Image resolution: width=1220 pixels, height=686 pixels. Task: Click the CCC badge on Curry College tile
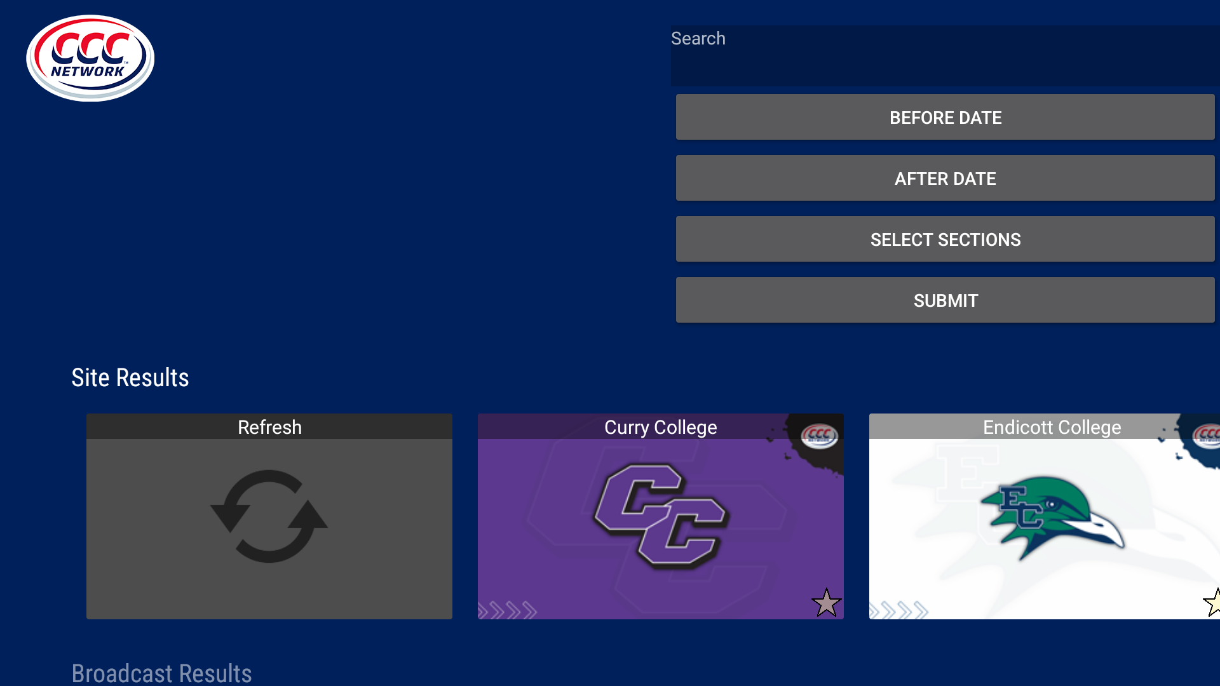tap(819, 436)
